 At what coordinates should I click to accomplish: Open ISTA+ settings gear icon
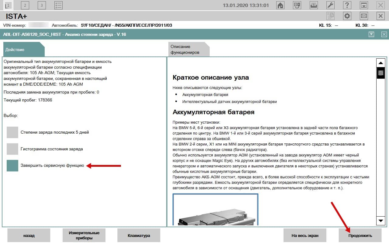point(347,16)
